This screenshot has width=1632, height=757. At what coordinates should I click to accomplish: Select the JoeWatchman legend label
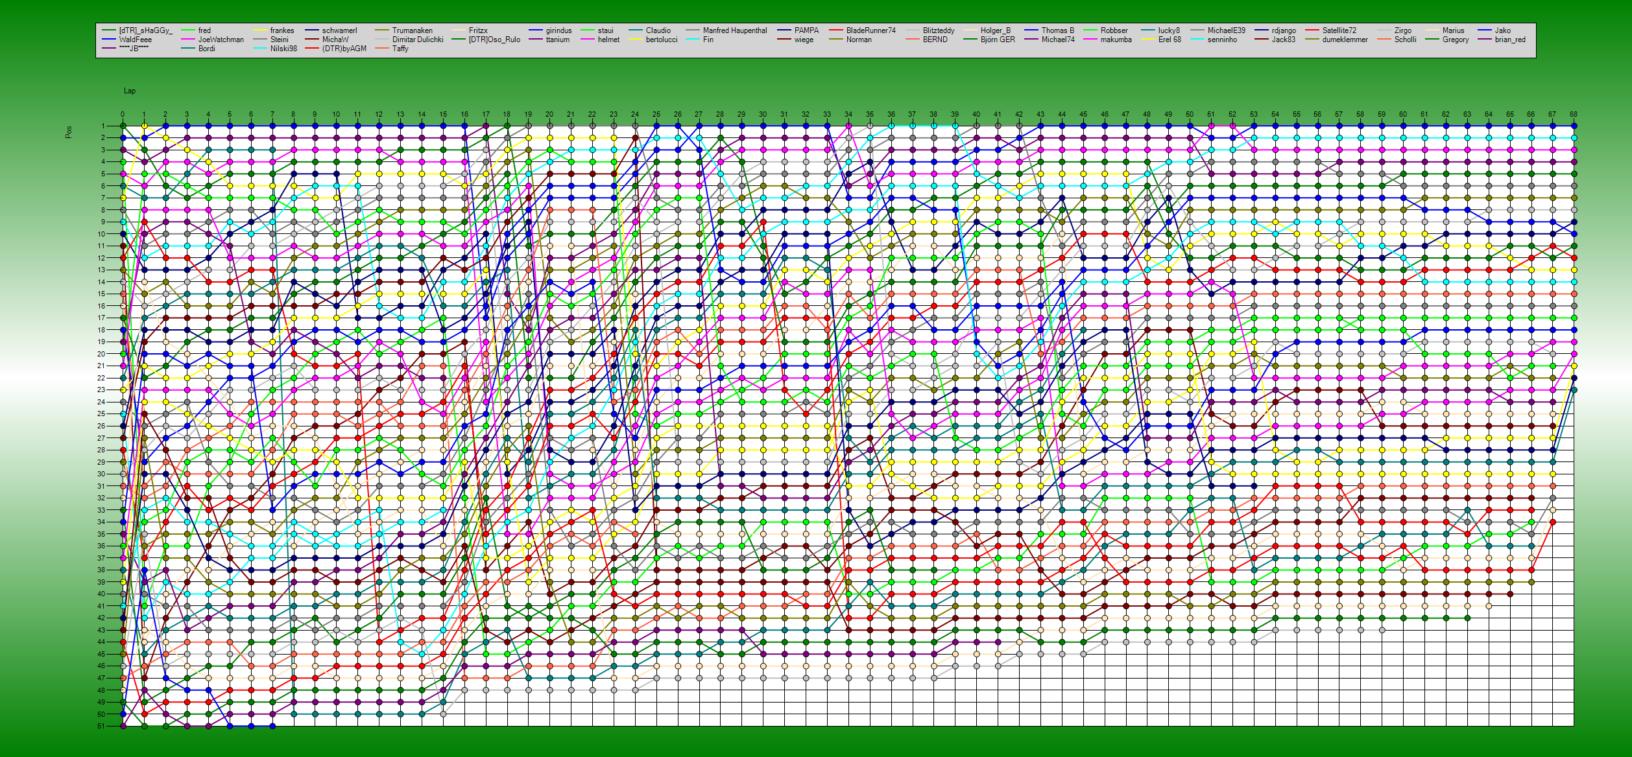click(x=221, y=40)
